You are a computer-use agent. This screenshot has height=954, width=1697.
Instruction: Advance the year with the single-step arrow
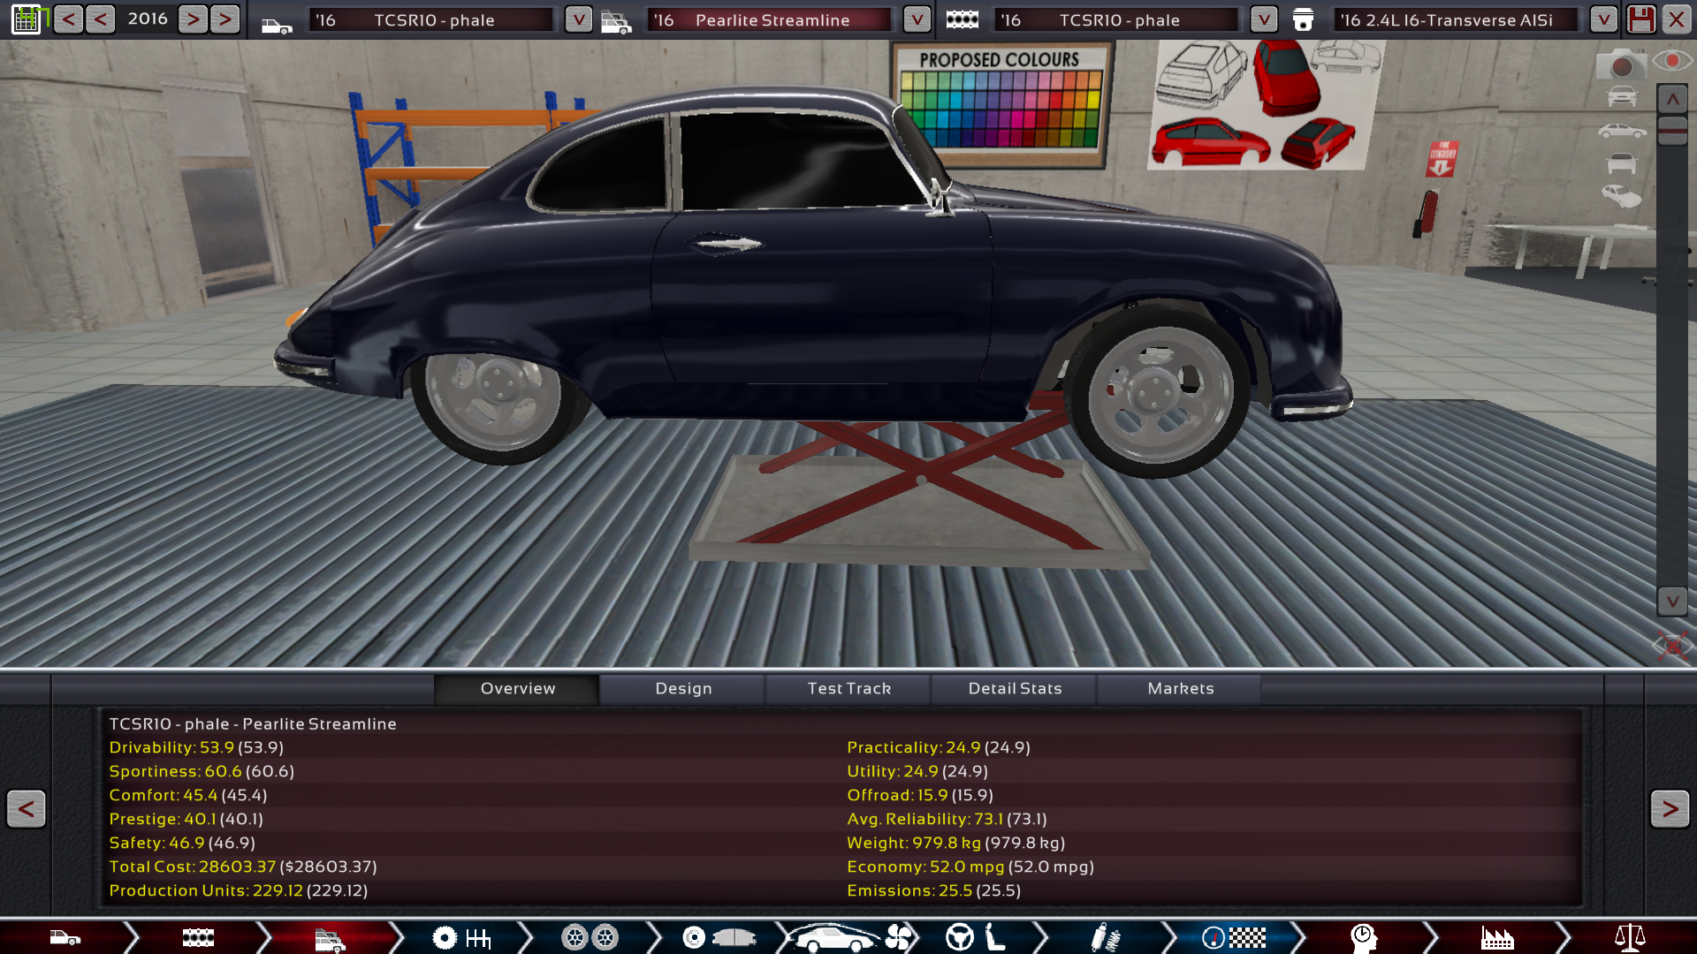coord(193,19)
